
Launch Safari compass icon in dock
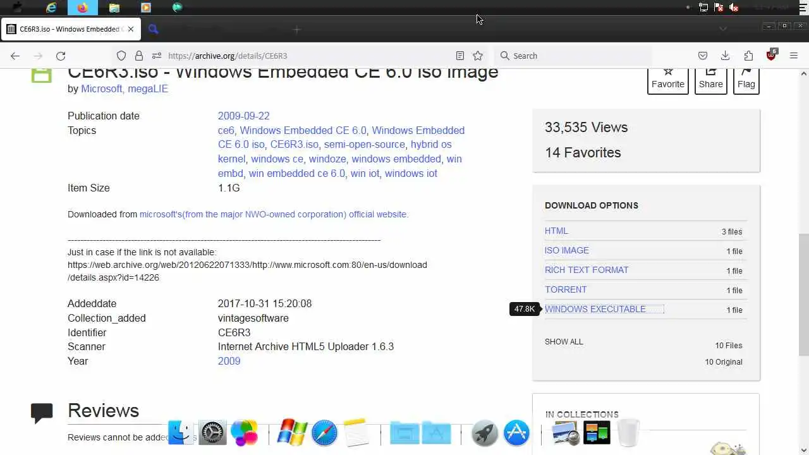(324, 433)
